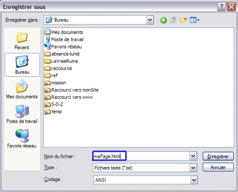Go up one folder level
Viewport: 238px width, 192px height.
coord(173,20)
